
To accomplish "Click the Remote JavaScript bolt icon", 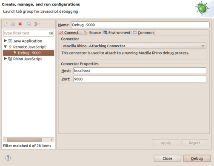I will coord(10,47).
